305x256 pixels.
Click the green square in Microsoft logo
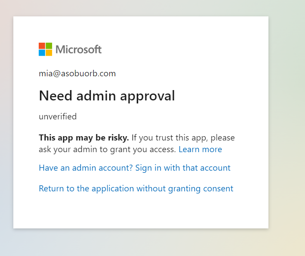(49, 46)
